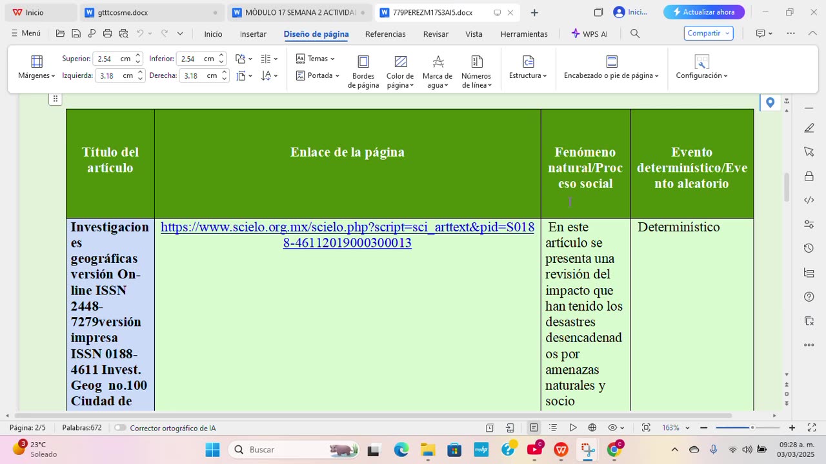
Task: Add a new document tab with the plus
Action: click(534, 12)
